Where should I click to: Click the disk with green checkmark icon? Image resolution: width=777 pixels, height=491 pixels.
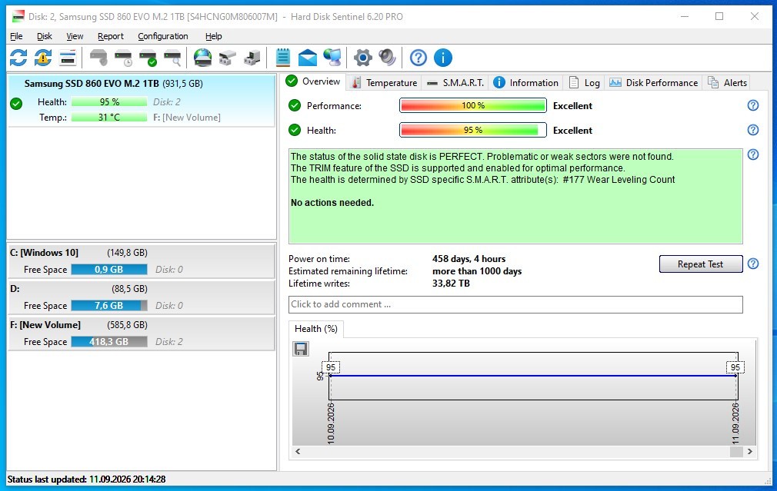pos(148,58)
